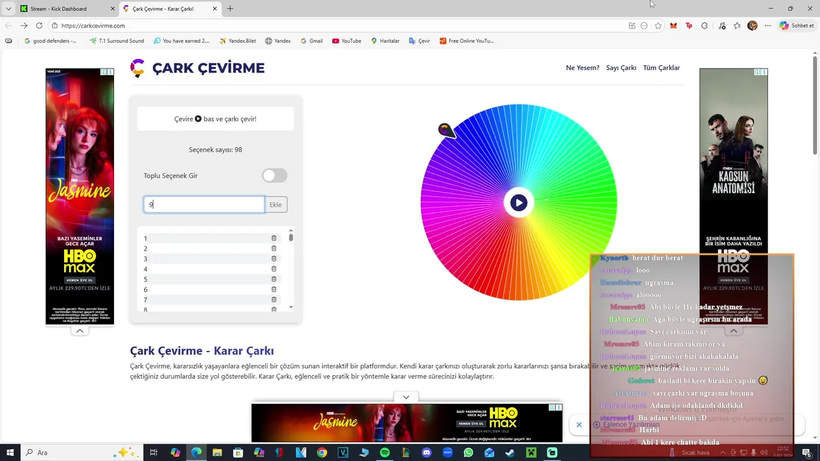Add the option with the Ekle button
The image size is (820, 461).
tap(275, 204)
